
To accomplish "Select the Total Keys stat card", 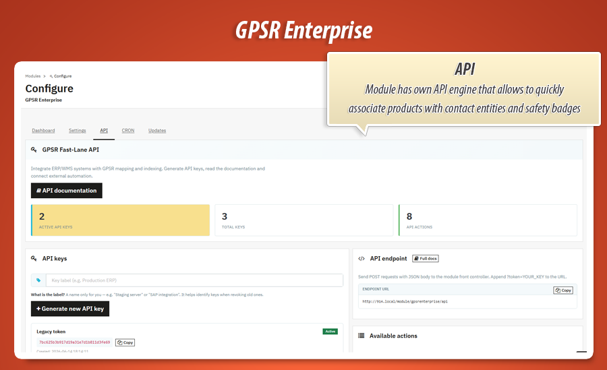I will click(304, 220).
